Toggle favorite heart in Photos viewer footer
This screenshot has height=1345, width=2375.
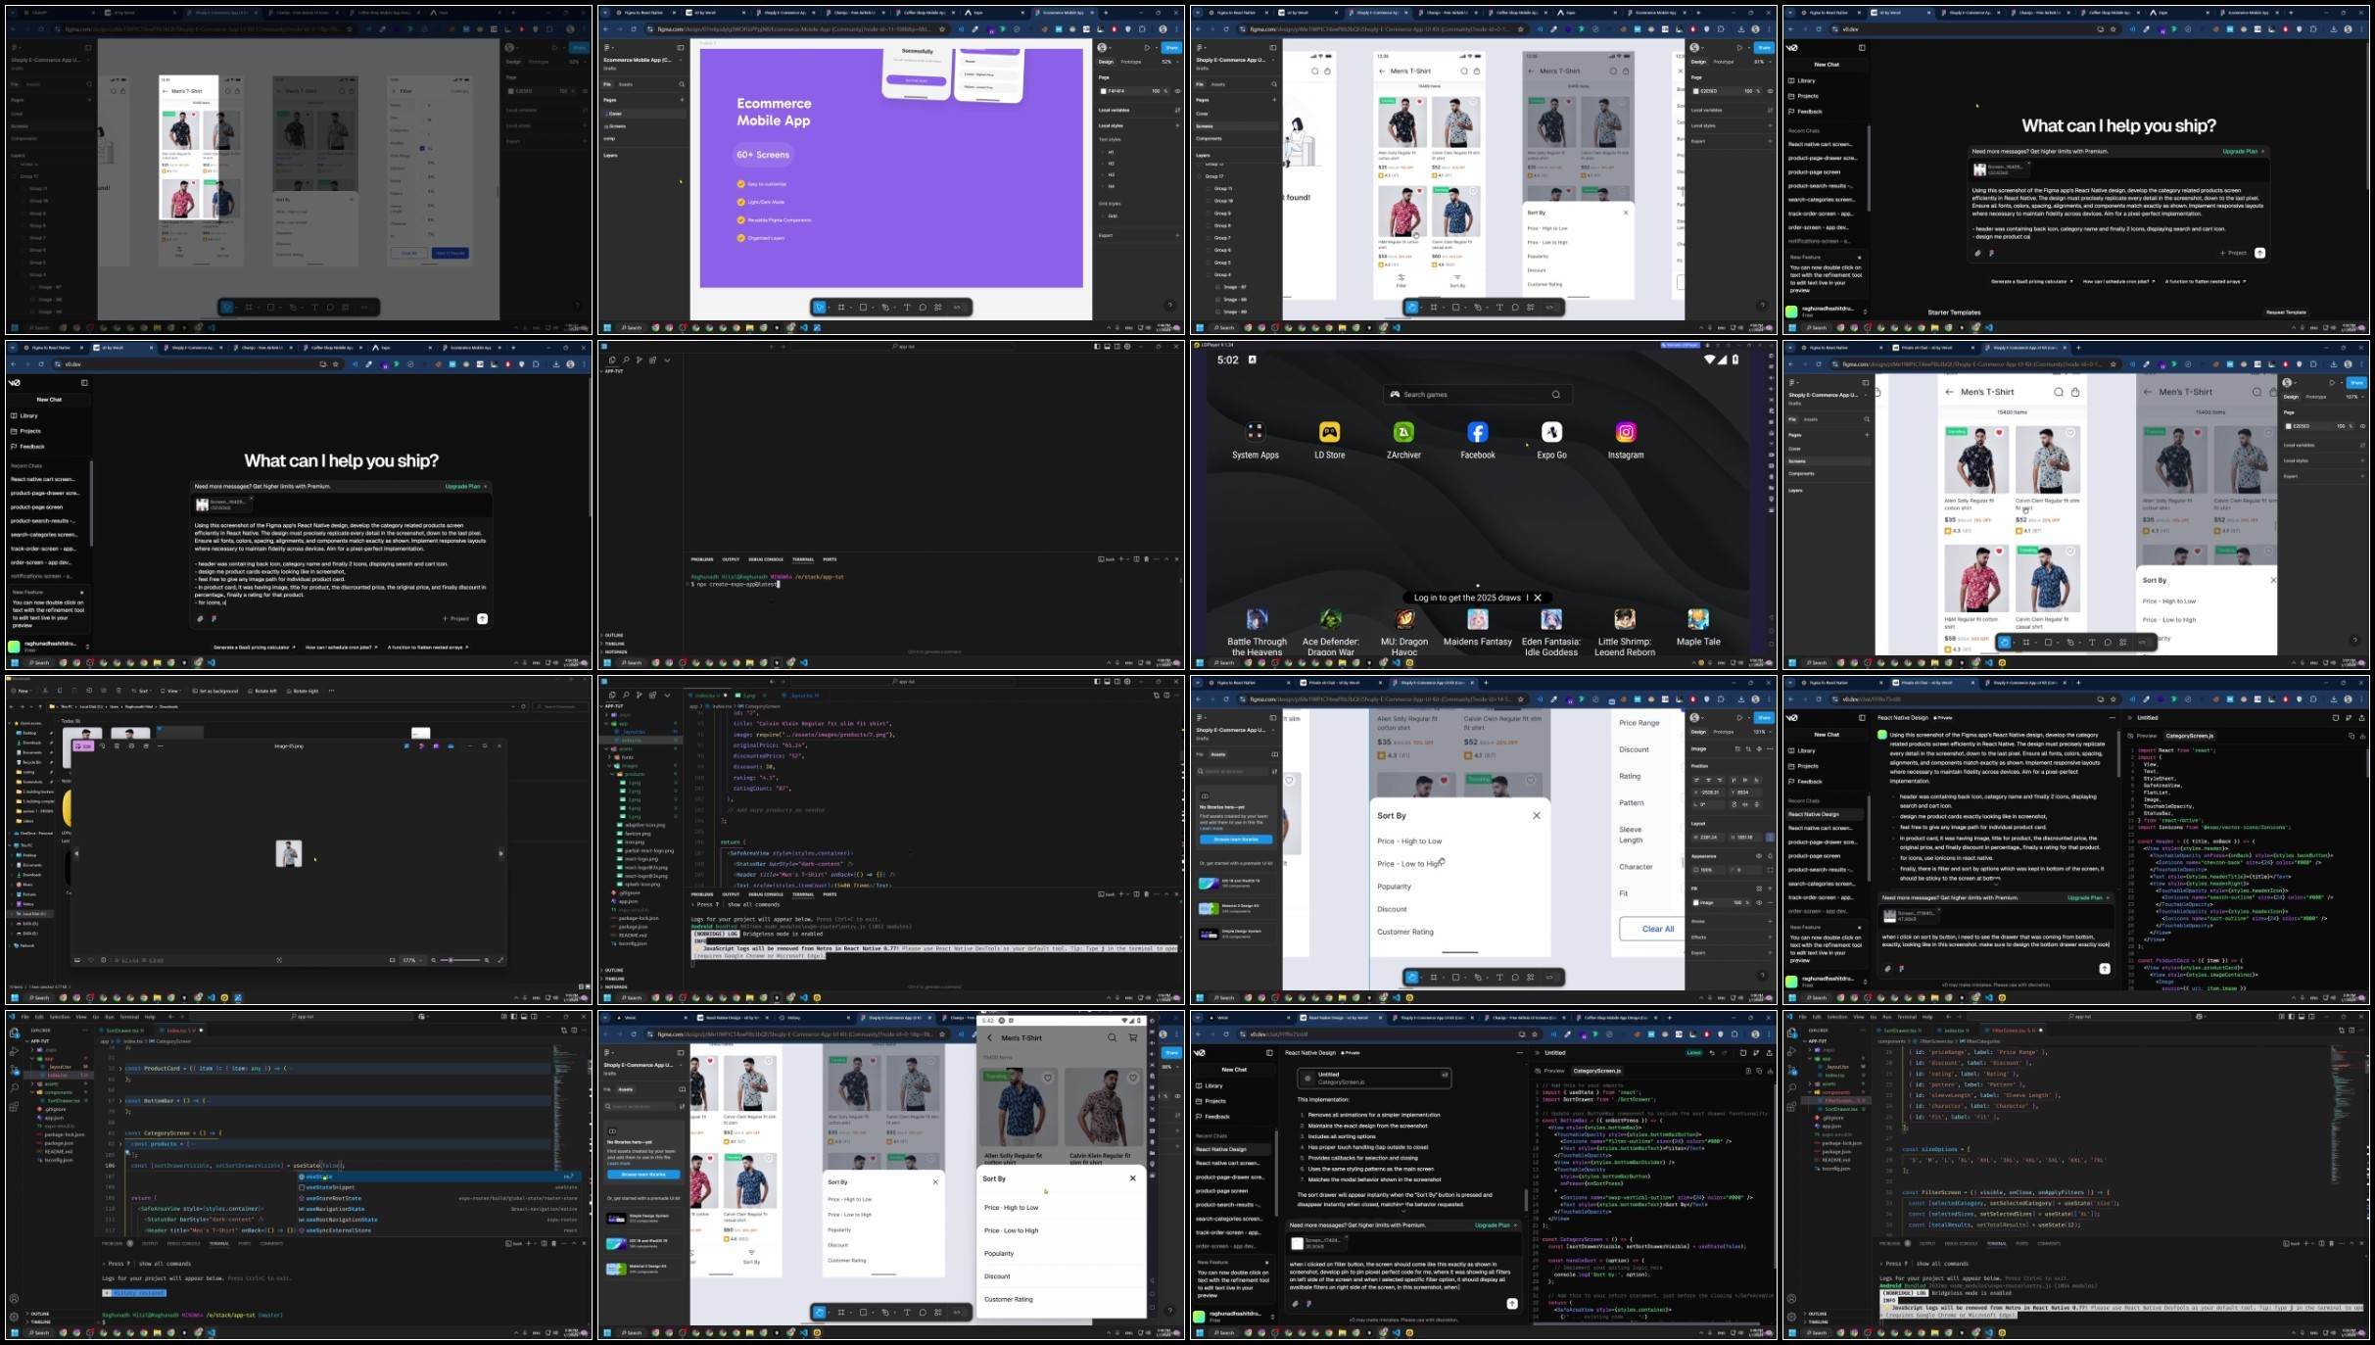[x=91, y=960]
